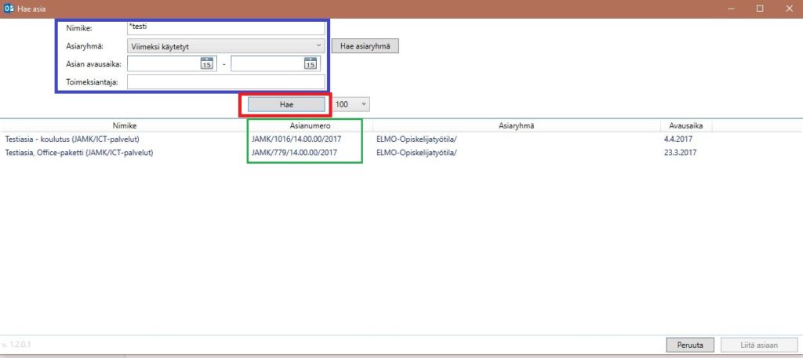The image size is (803, 358).
Task: Sort by the Nimike column header
Action: pos(125,126)
